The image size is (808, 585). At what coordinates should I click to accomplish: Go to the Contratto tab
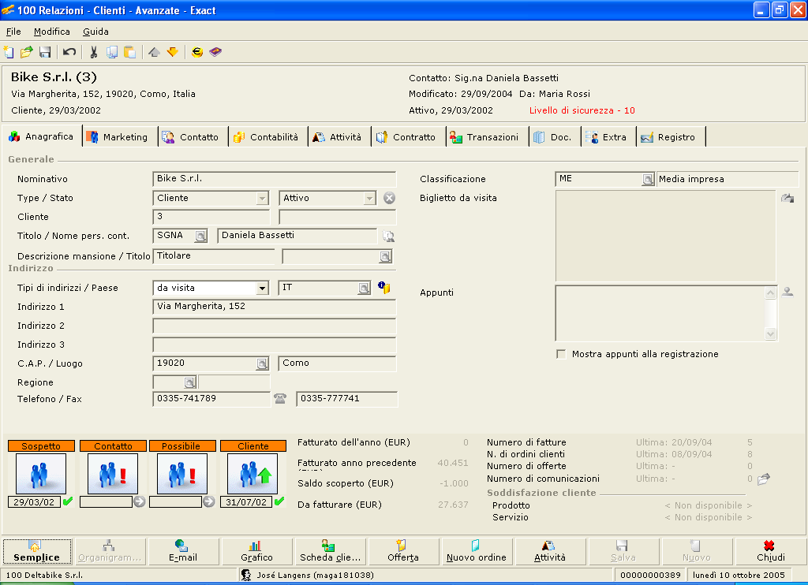pyautogui.click(x=407, y=137)
